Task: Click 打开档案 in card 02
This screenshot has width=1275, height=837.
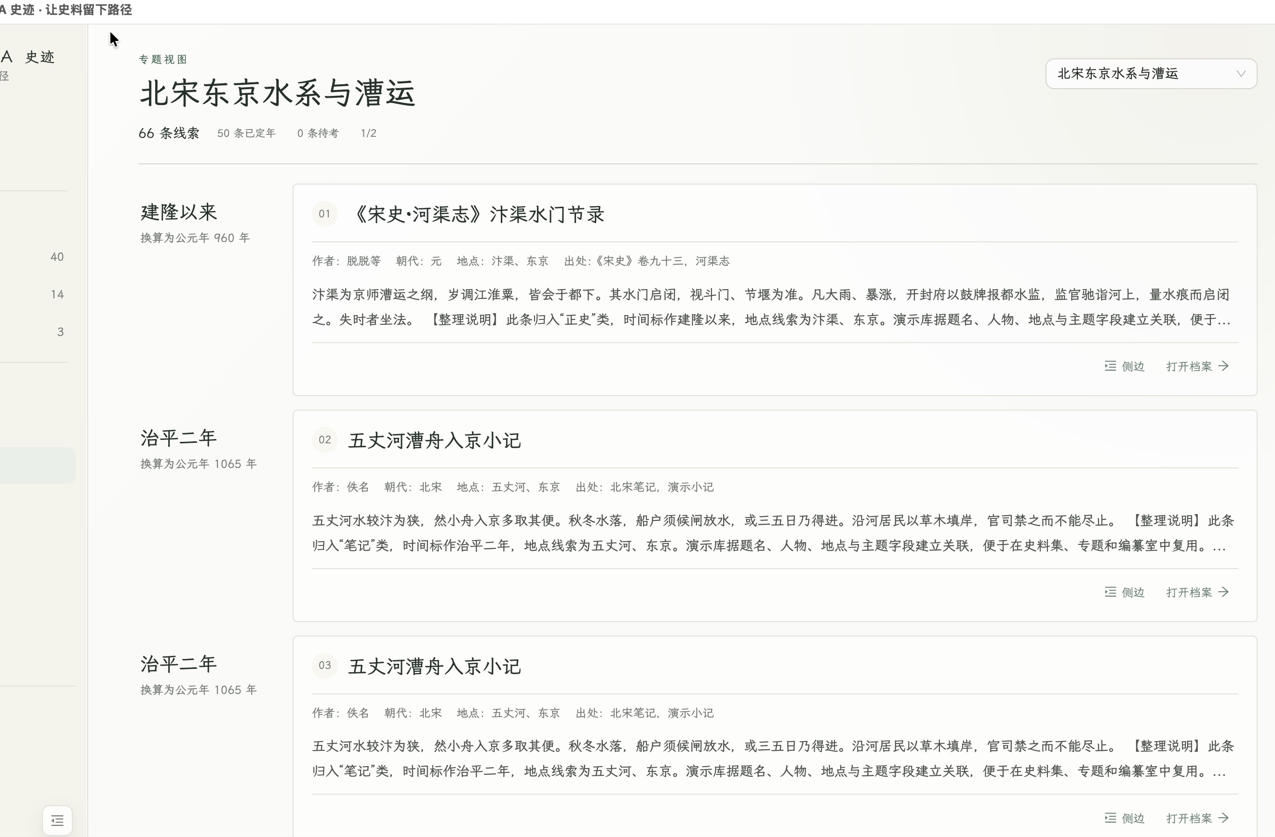Action: [1198, 592]
